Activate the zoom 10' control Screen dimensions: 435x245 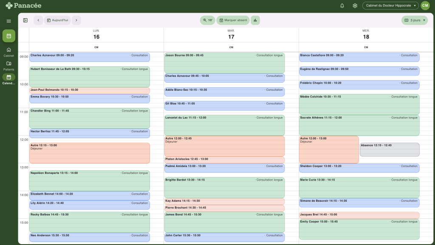pyautogui.click(x=207, y=20)
